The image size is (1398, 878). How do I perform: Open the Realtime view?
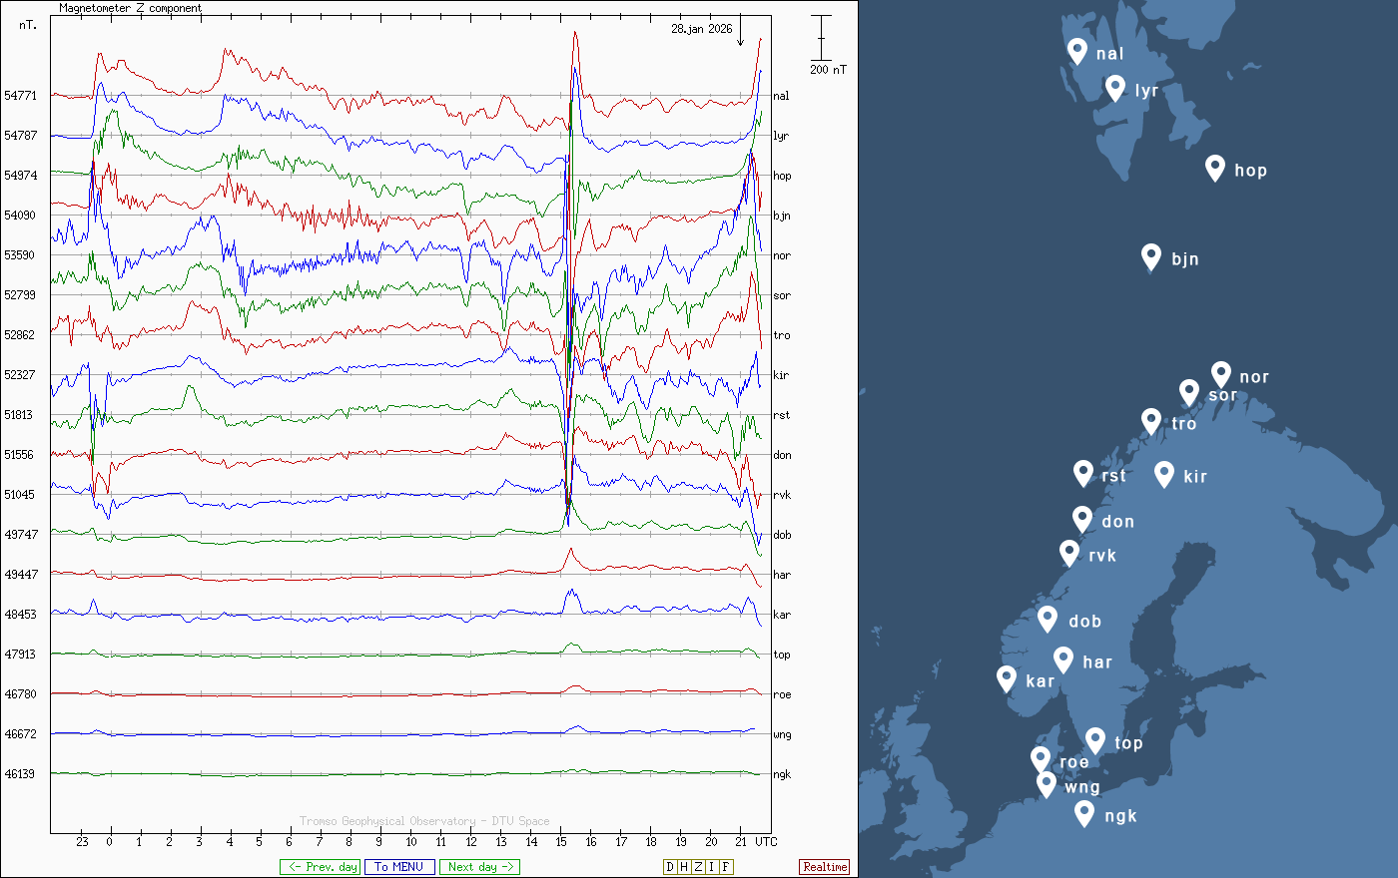pos(824,867)
